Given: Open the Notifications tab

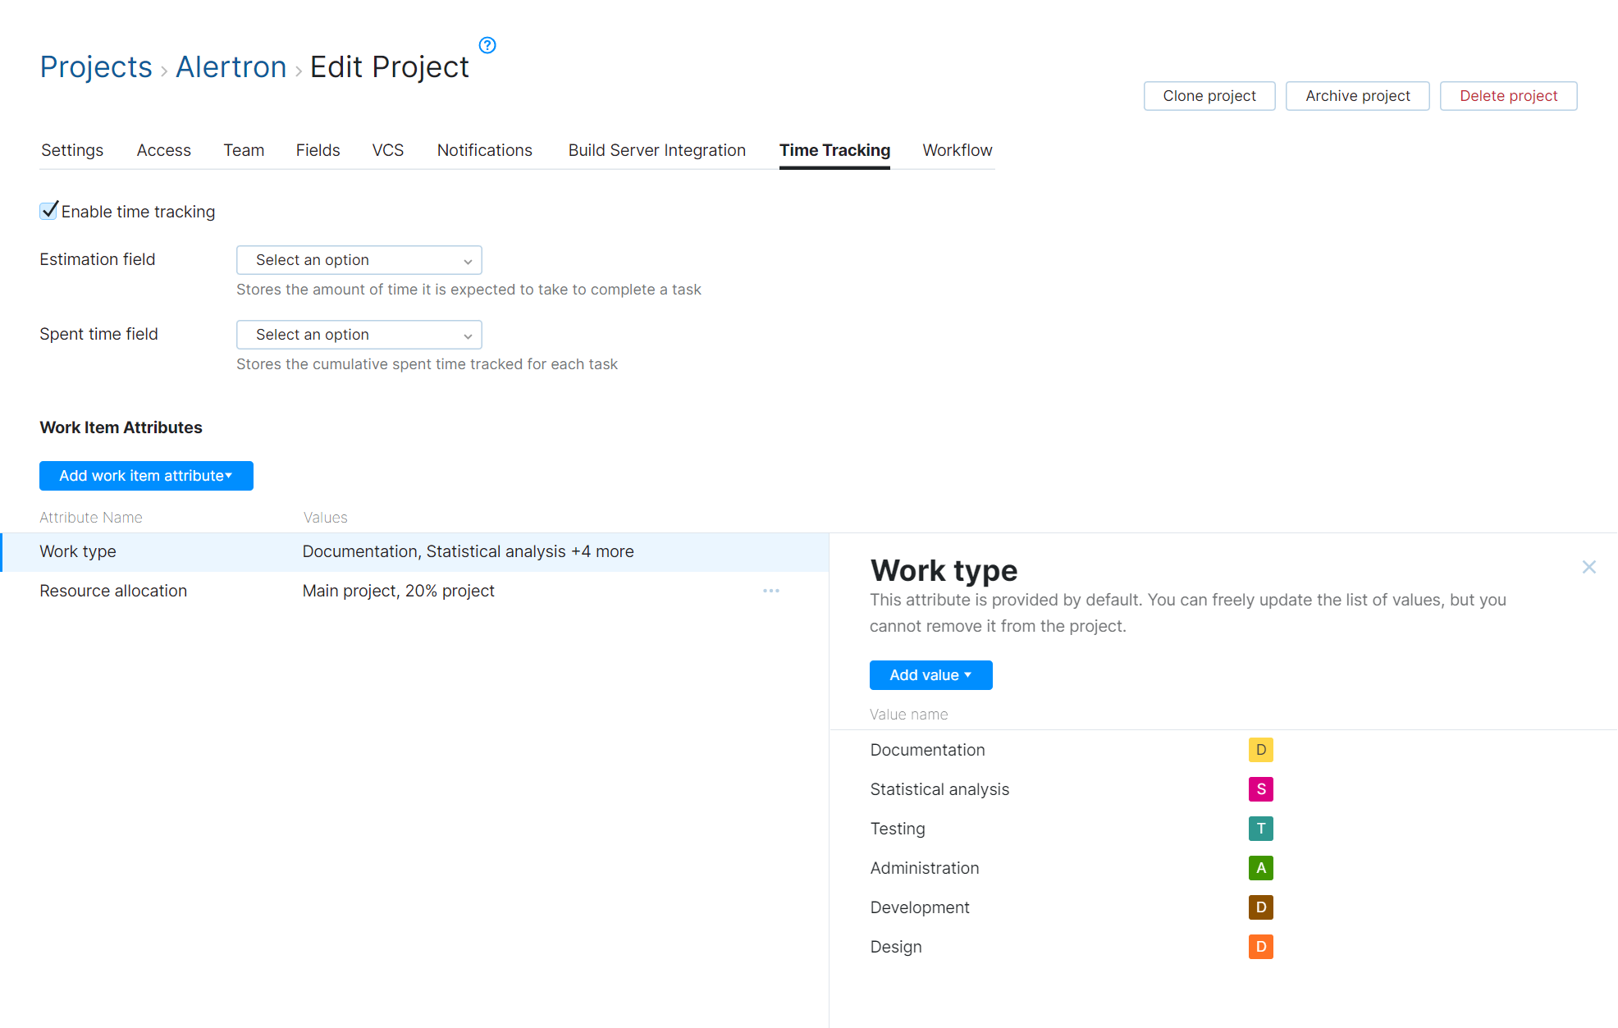Looking at the screenshot, I should tap(484, 150).
